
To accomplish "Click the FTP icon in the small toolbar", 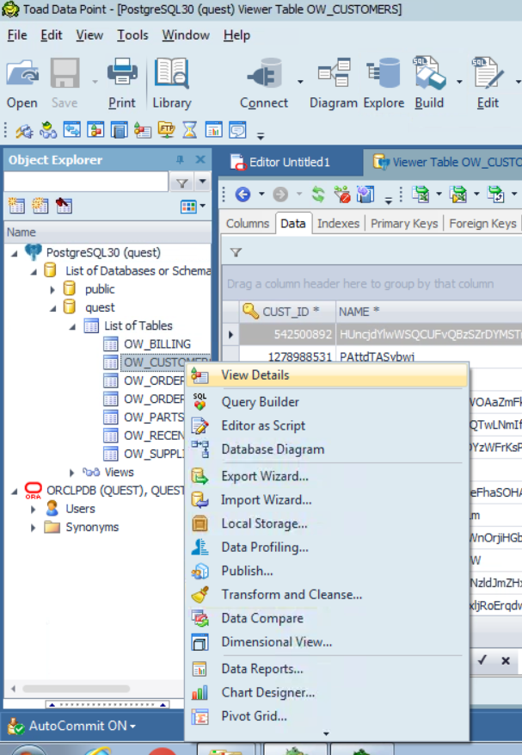I will (167, 130).
